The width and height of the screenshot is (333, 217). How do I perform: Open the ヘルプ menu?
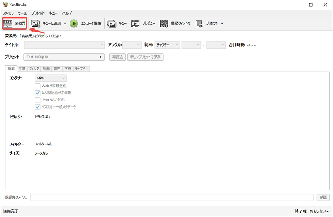67,13
